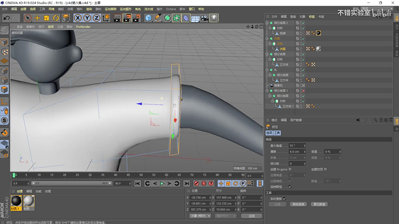Add a blue cube primitive
The image size is (399, 224).
coord(149,18)
